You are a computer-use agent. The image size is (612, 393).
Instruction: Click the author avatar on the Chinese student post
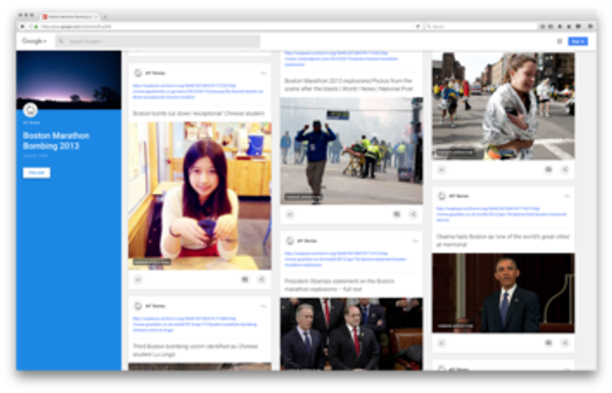pyautogui.click(x=138, y=73)
